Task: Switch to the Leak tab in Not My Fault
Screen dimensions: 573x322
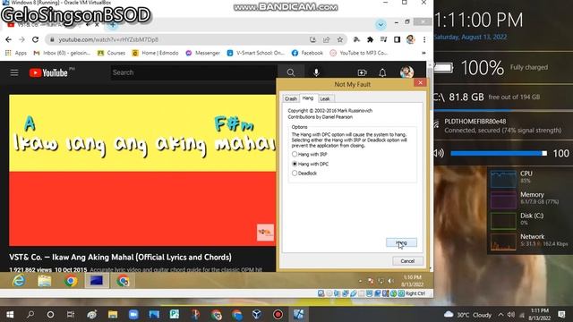Action: [325, 98]
